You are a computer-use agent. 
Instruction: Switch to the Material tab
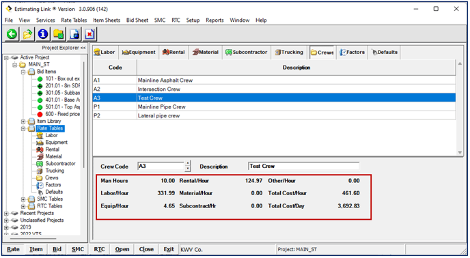pyautogui.click(x=206, y=52)
